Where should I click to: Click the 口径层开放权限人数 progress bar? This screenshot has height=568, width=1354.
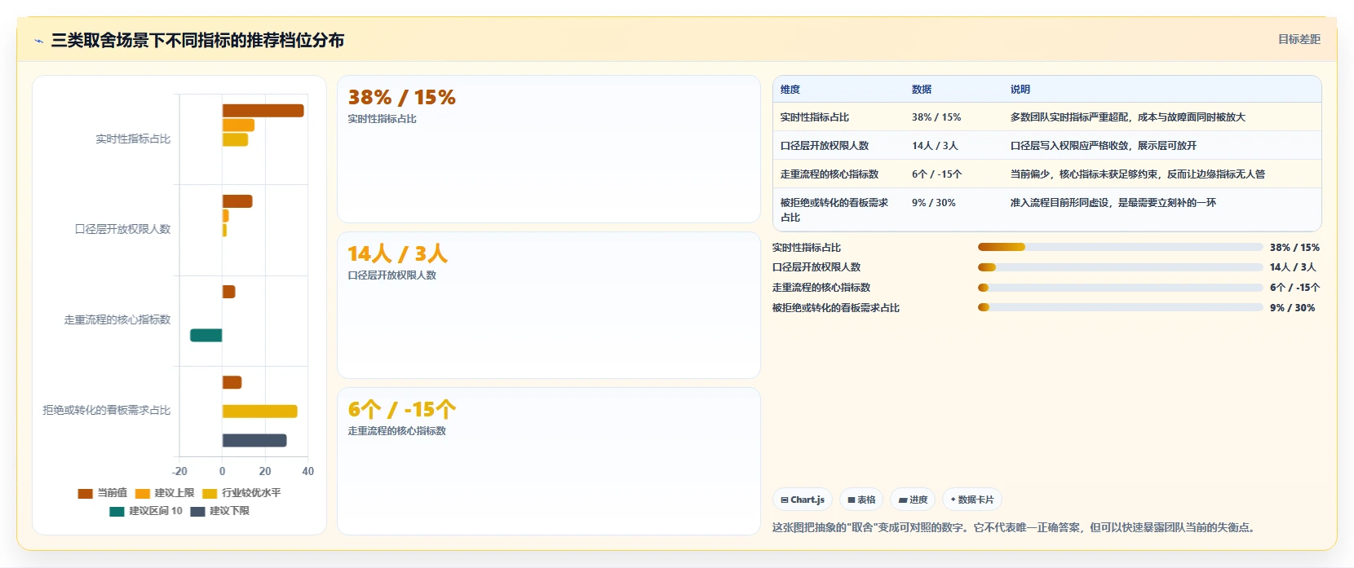pos(1120,267)
